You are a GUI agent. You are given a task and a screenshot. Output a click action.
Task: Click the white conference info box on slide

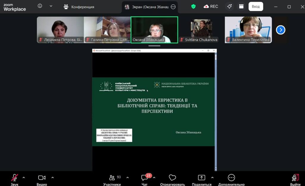pos(114,135)
